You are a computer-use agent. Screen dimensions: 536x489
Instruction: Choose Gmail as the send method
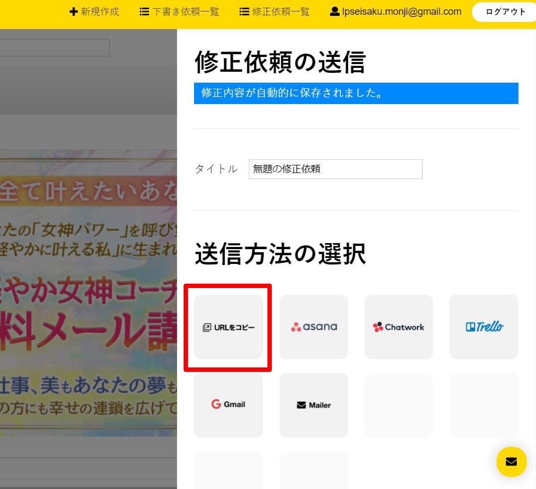[x=229, y=405]
